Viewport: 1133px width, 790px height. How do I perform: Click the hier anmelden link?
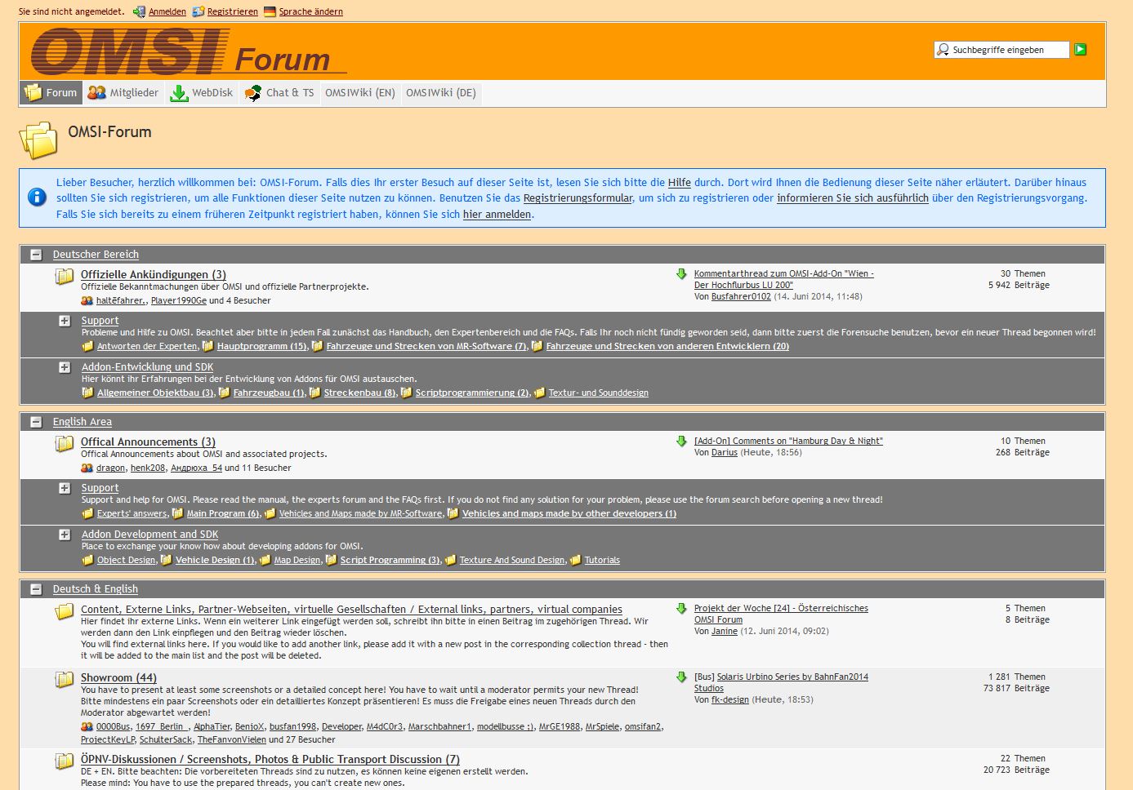tap(497, 215)
